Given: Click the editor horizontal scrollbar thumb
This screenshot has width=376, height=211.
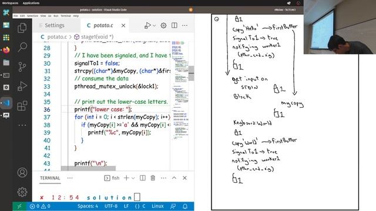Looking at the screenshot, I should [x=88, y=168].
